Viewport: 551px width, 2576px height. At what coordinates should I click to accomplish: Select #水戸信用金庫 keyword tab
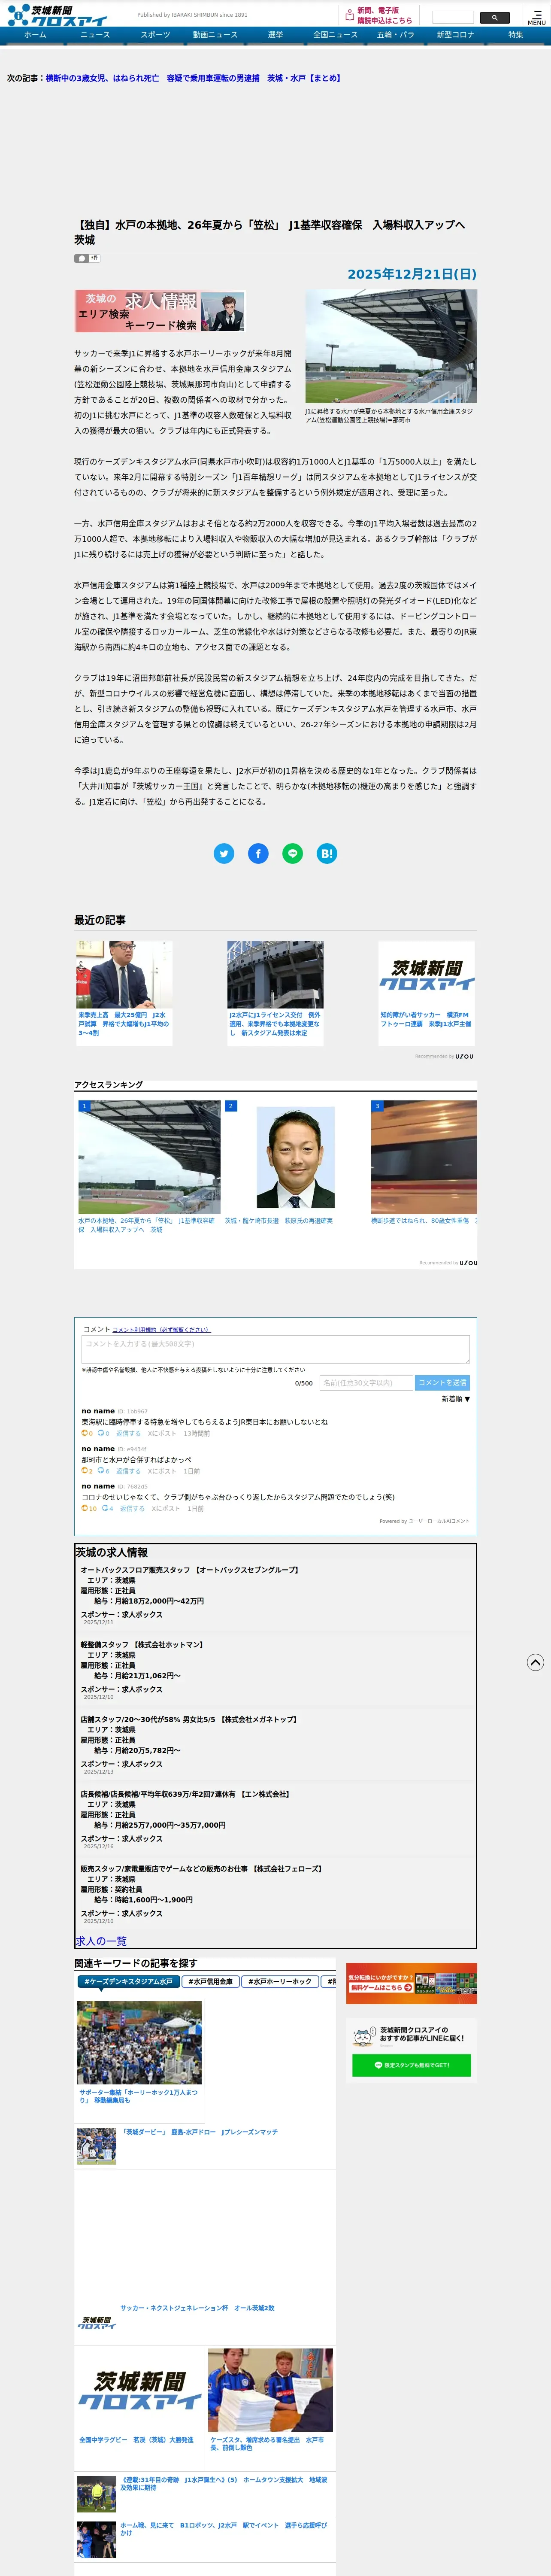click(210, 1981)
